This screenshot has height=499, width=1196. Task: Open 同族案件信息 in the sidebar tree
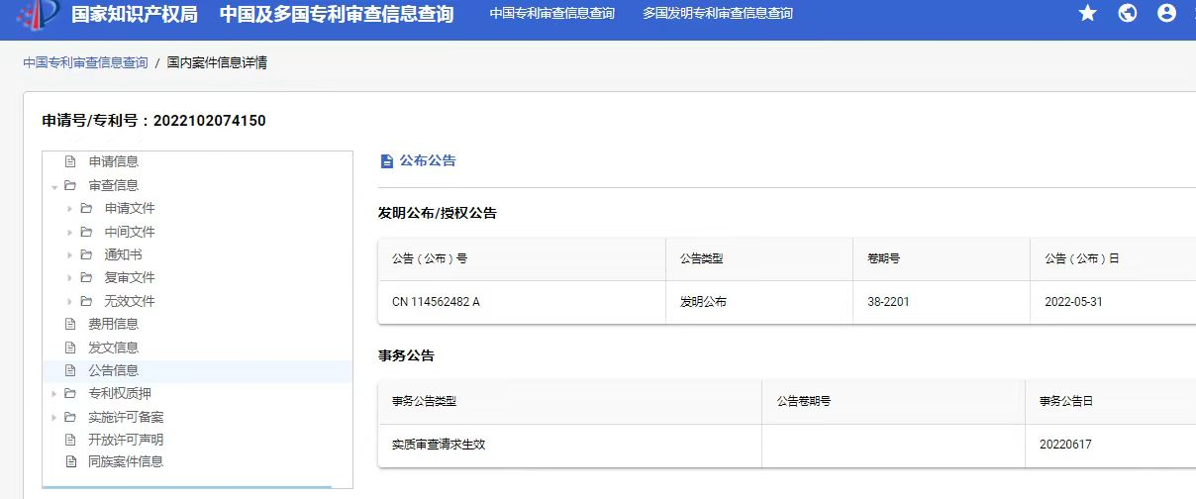125,461
